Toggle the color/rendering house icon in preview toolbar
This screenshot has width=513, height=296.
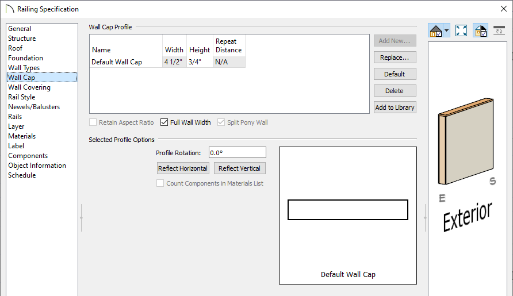[x=481, y=30]
